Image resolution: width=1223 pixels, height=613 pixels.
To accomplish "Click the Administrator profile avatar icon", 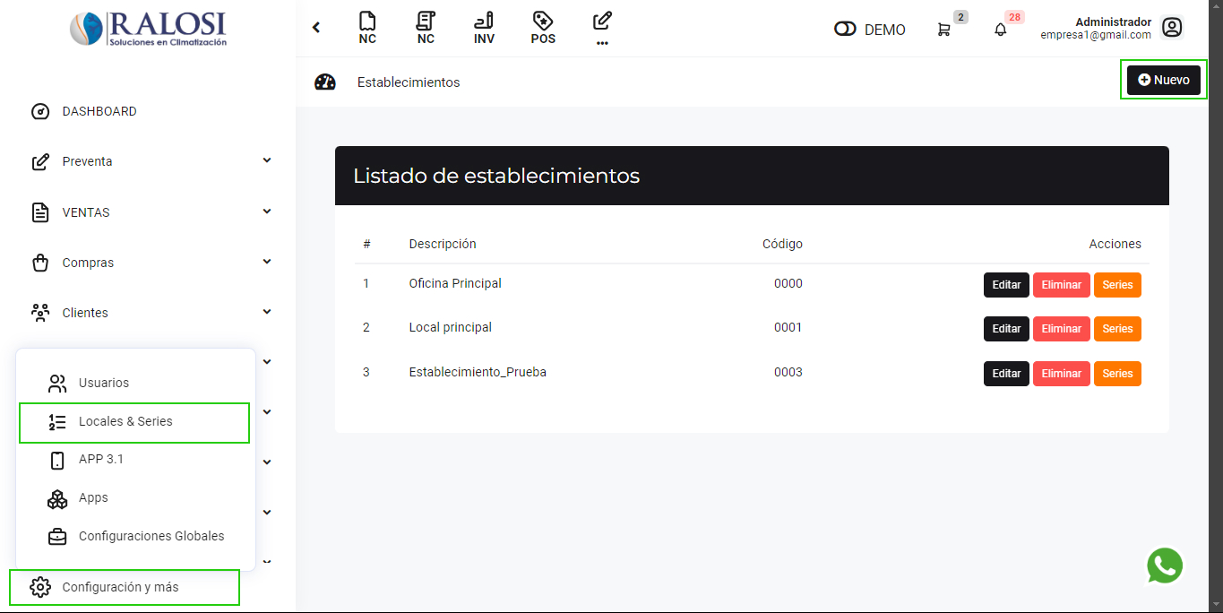I will point(1171,28).
